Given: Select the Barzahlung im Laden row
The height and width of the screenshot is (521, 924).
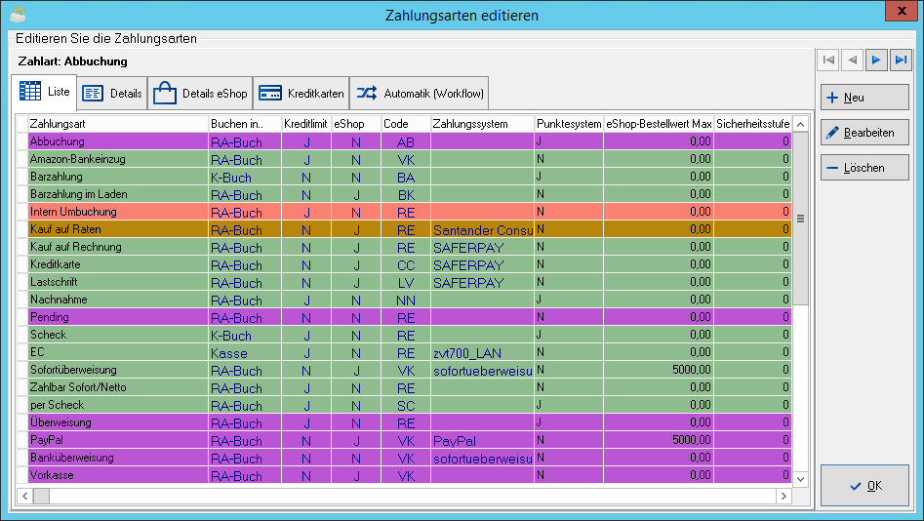Looking at the screenshot, I should [410, 194].
